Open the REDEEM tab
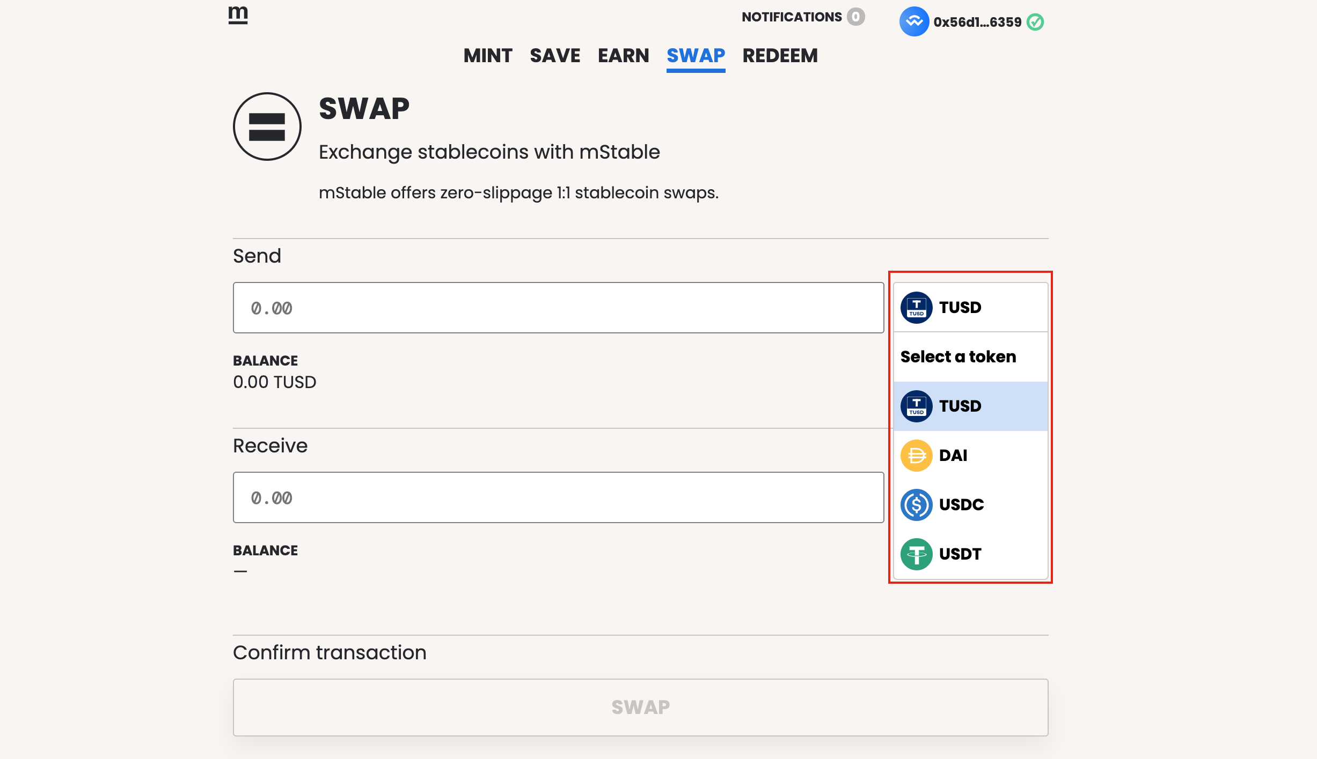The width and height of the screenshot is (1317, 759). tap(780, 56)
